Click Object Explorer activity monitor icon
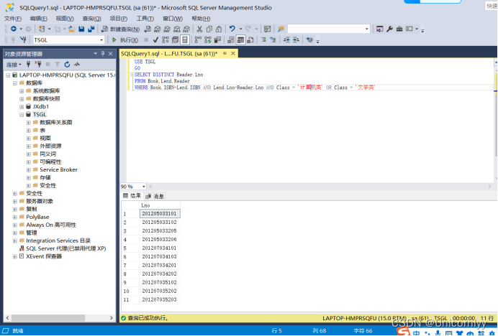 tap(77, 65)
